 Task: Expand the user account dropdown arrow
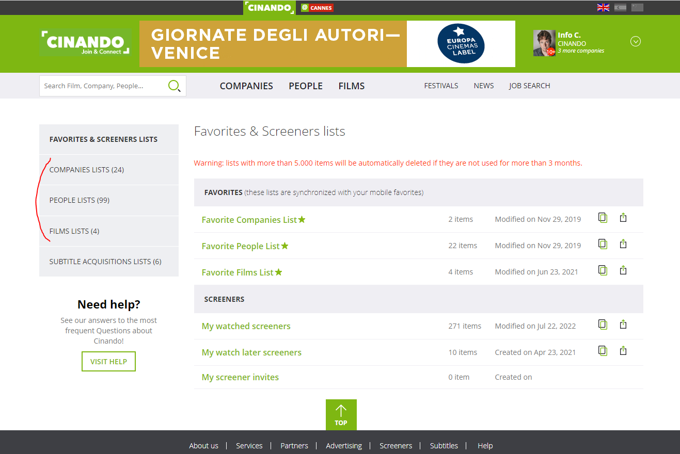[x=636, y=42]
